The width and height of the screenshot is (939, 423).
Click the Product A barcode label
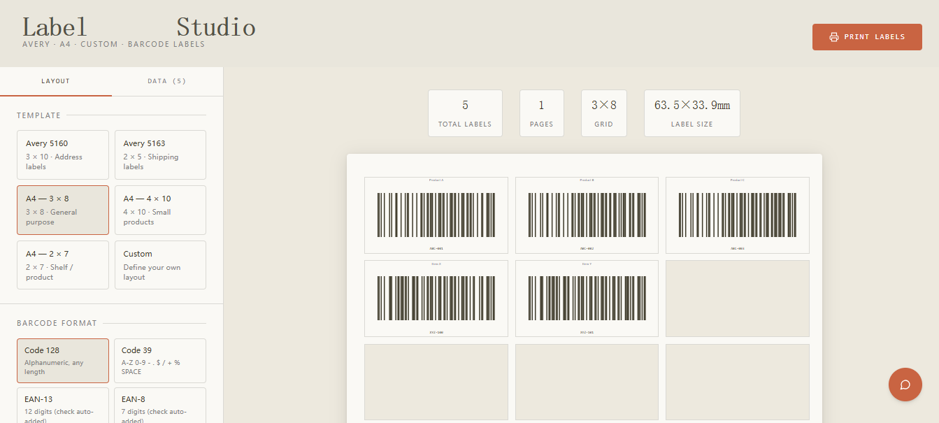coord(436,215)
